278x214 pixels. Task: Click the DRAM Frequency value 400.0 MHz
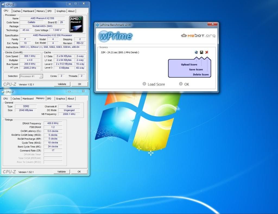53,123
